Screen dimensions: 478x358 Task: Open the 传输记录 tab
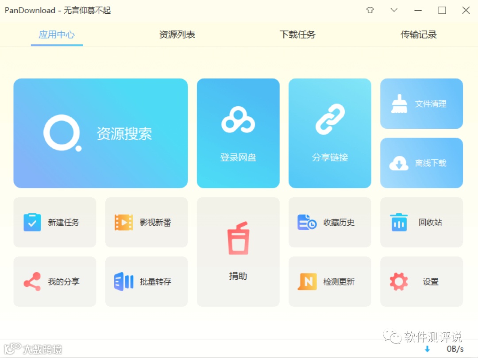(419, 35)
